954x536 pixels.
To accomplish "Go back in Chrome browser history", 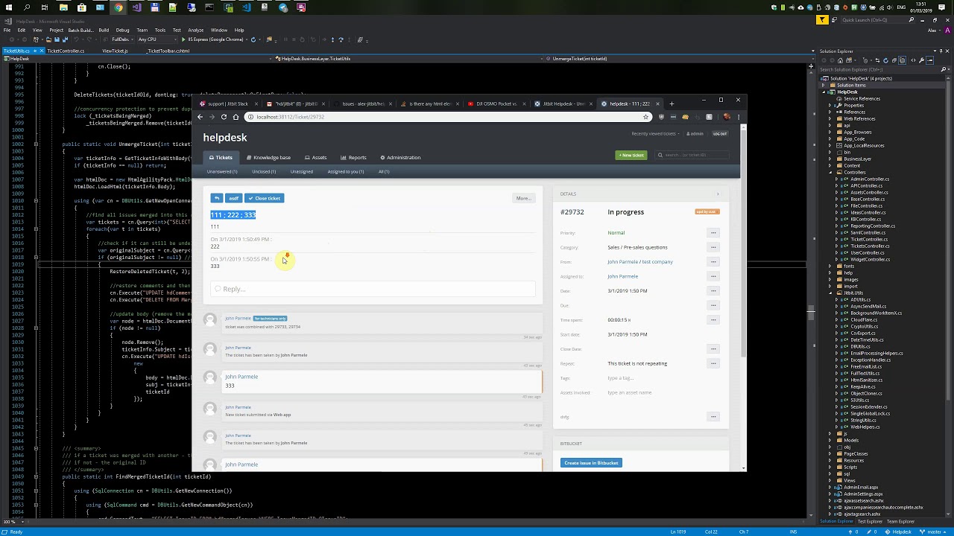I will click(200, 117).
